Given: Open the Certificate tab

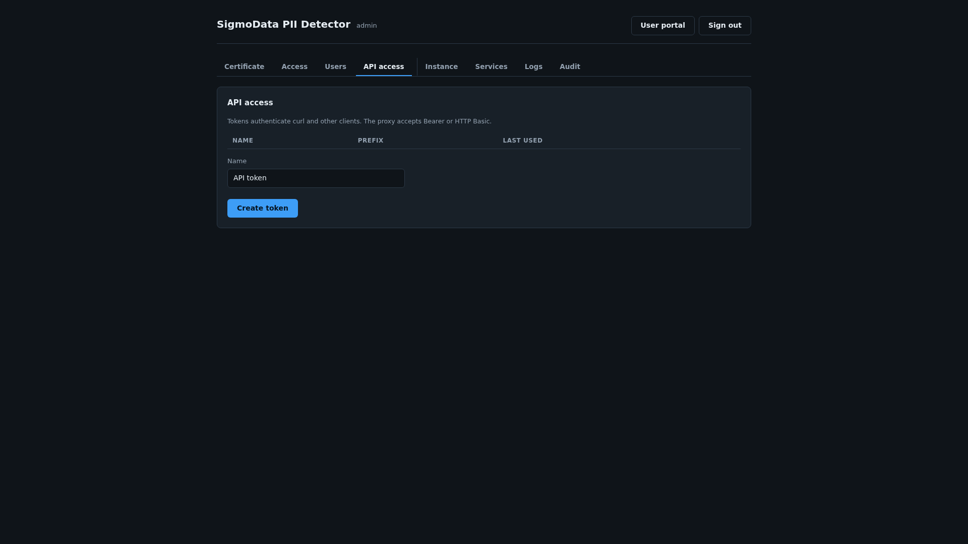Looking at the screenshot, I should 244,66.
